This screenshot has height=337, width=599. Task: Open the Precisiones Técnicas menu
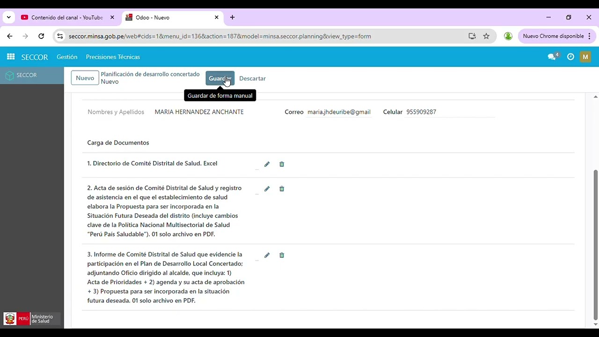click(113, 57)
